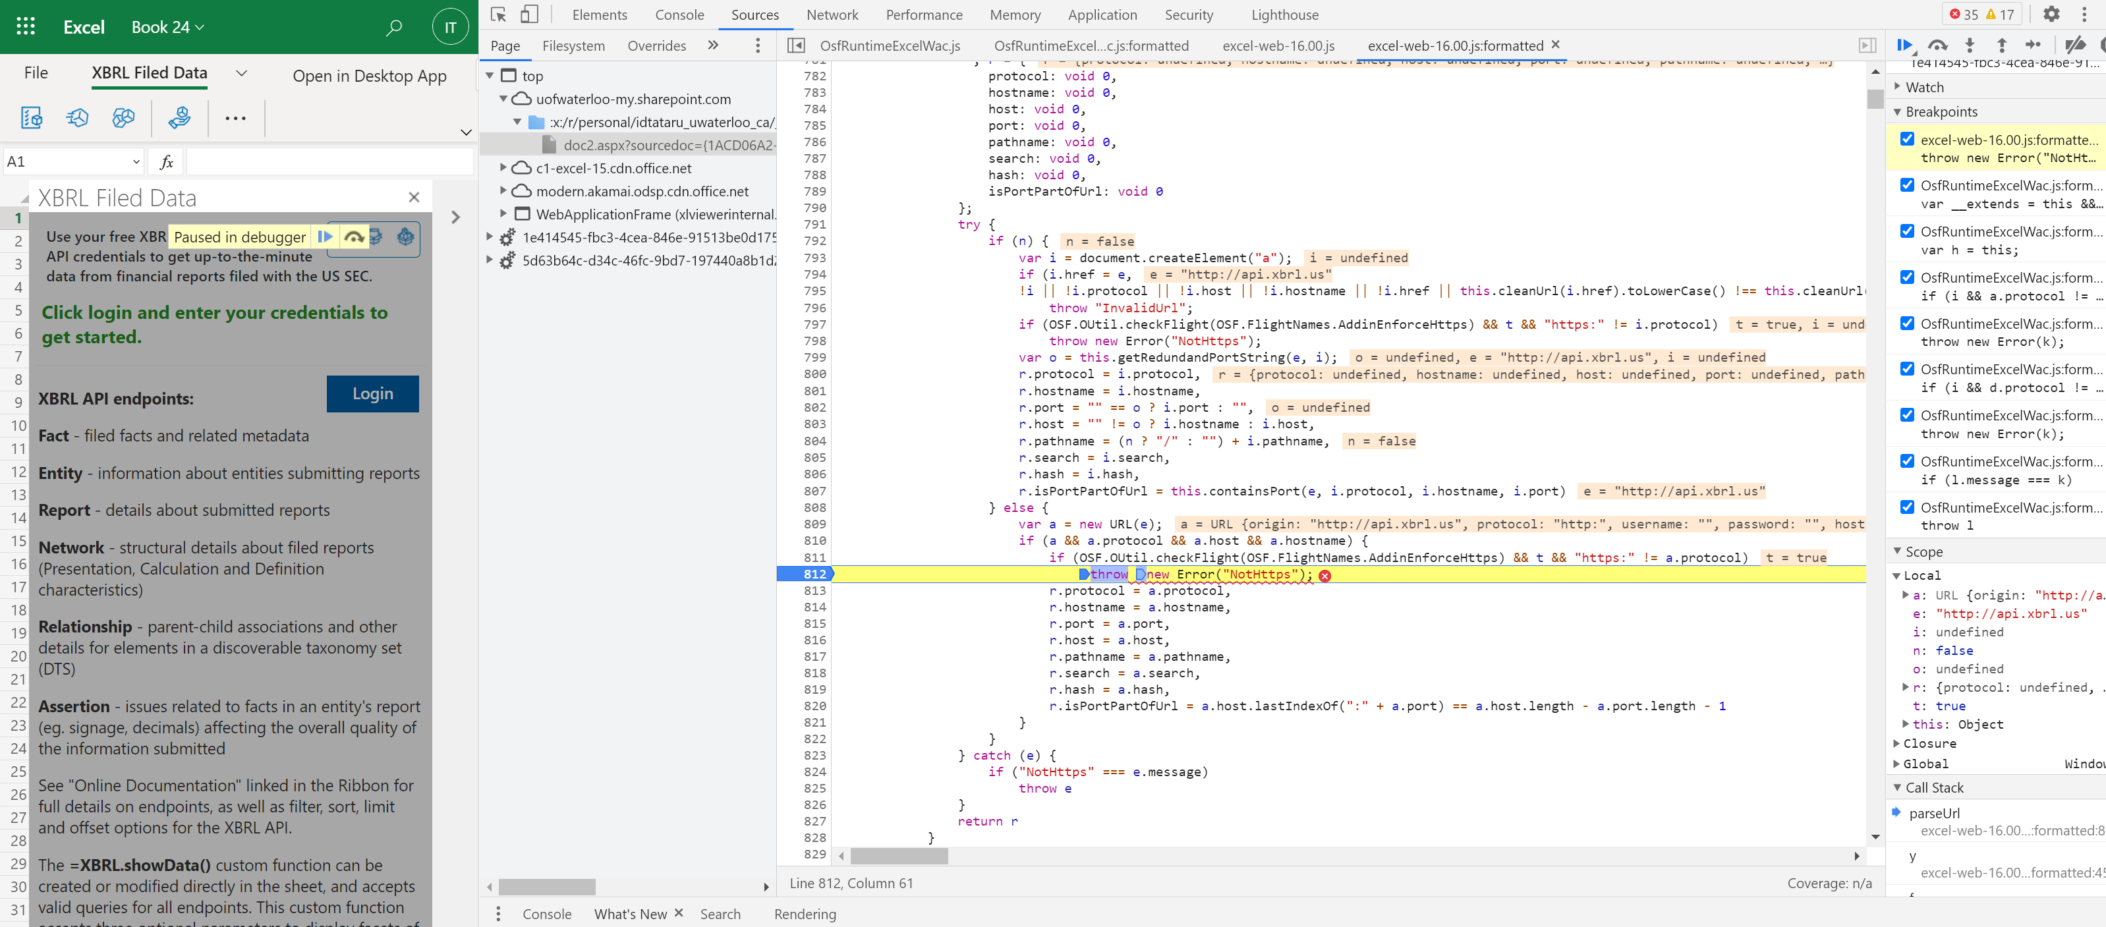This screenshot has height=927, width=2106.
Task: Open the Console drawer tab at bottom
Action: tap(546, 914)
